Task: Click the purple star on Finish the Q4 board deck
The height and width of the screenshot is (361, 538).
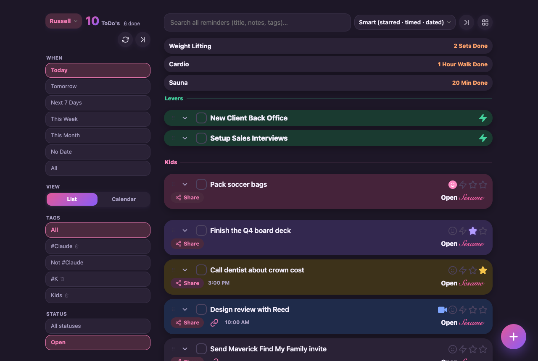Action: click(473, 231)
